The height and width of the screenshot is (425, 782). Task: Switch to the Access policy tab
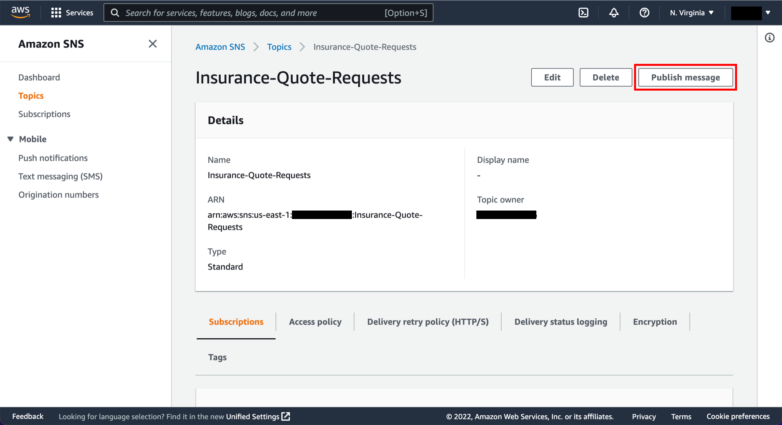(x=315, y=321)
